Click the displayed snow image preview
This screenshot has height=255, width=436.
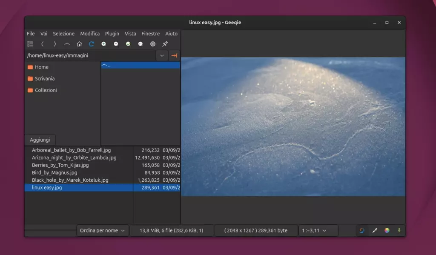click(293, 126)
